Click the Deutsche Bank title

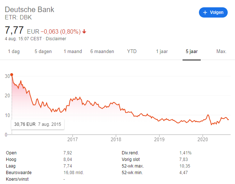[x=30, y=10]
